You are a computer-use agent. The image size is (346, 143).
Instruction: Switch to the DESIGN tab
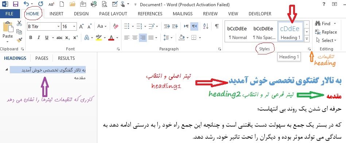click(x=81, y=14)
